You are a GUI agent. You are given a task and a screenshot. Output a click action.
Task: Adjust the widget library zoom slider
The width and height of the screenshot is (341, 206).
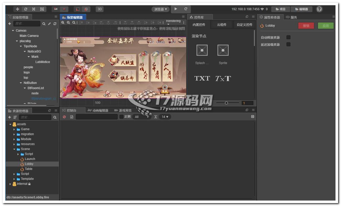pyautogui.click(x=226, y=103)
